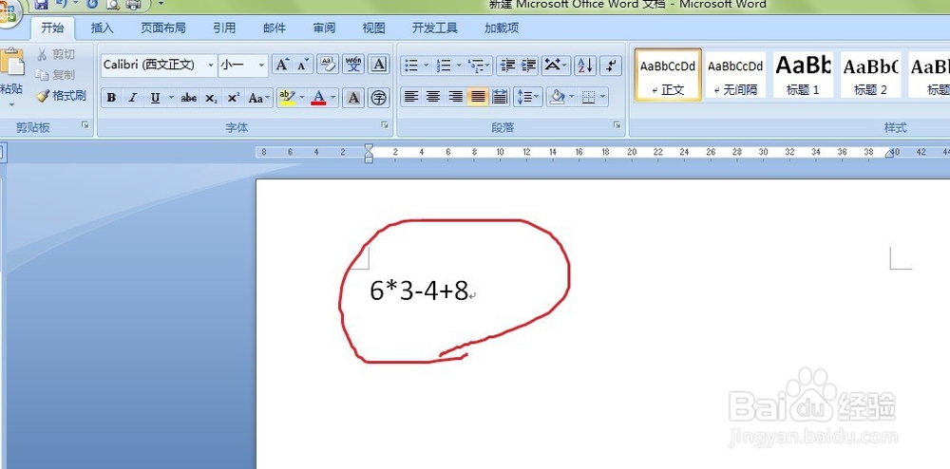Image resolution: width=950 pixels, height=469 pixels.
Task: Align text right
Action: click(456, 97)
